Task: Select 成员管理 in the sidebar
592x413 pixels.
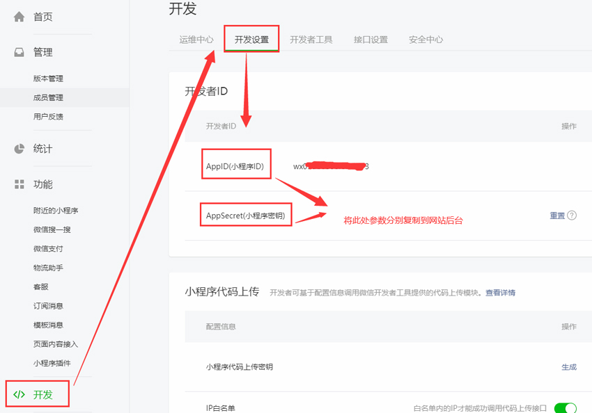Action: (48, 97)
